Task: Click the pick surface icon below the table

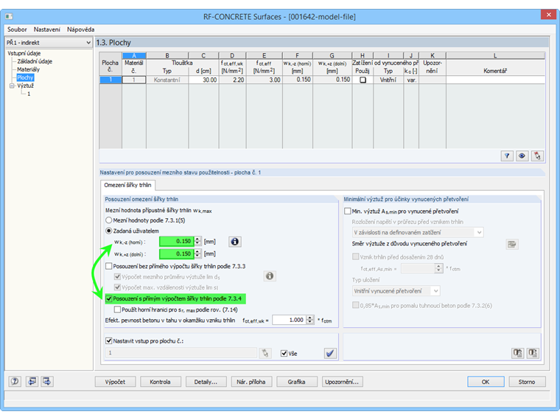Action: (536, 155)
